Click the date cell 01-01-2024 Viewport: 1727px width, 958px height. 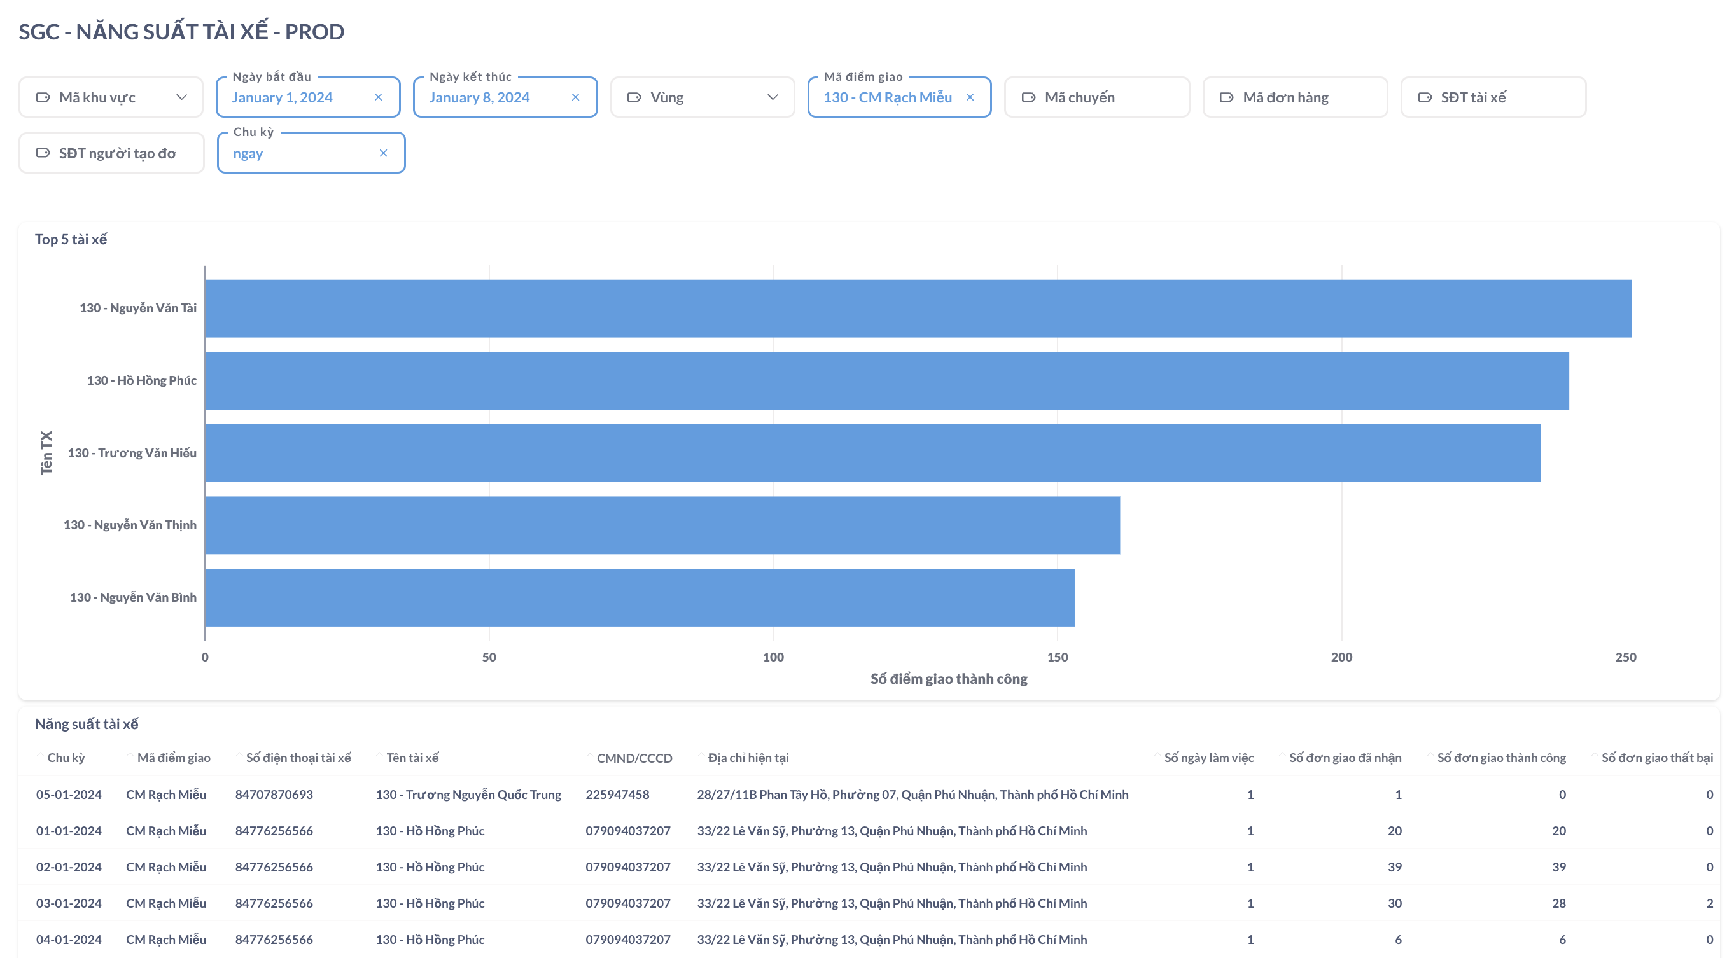[x=69, y=831]
